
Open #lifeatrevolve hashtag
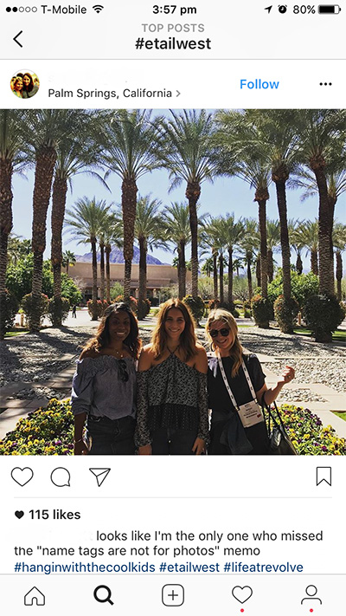263,567
